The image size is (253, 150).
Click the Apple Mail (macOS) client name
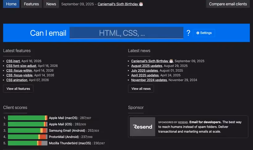coord(63,118)
